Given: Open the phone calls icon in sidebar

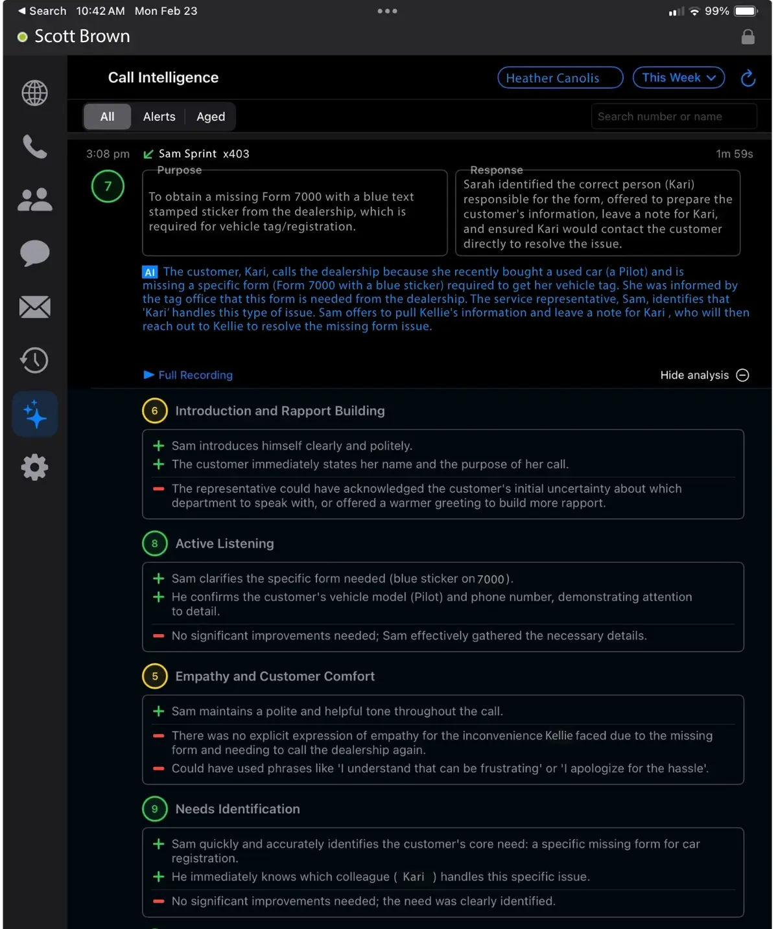Looking at the screenshot, I should (x=35, y=147).
